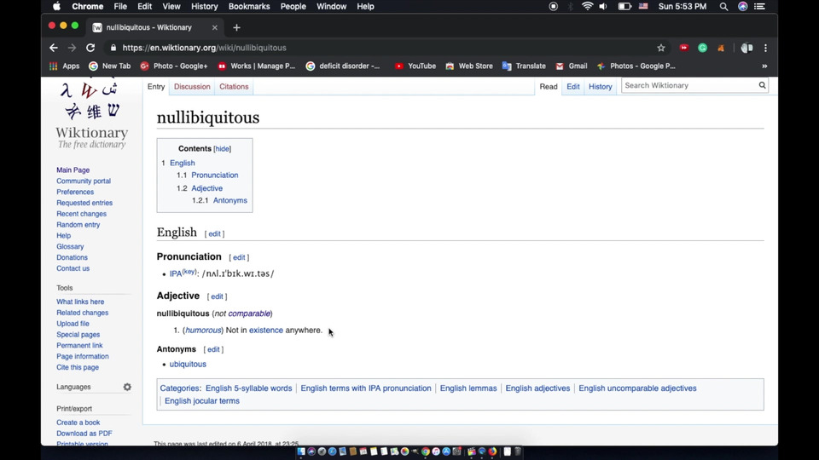Screen dimensions: 819x460
Task: Select the Entry tab
Action: 155,87
